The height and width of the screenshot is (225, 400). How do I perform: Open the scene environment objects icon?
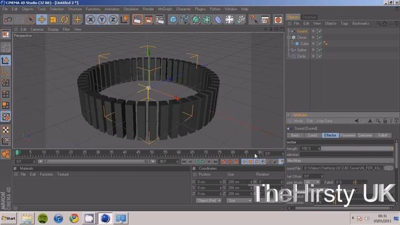pos(229,19)
